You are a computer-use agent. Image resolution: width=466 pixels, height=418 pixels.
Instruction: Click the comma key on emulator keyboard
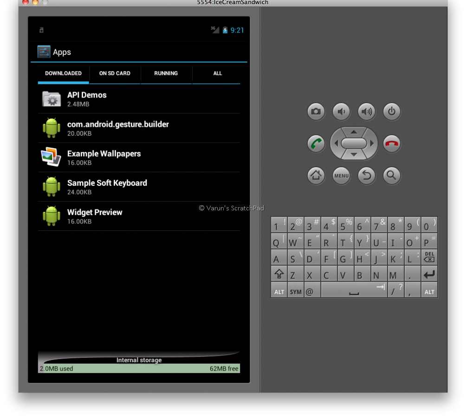(x=412, y=290)
